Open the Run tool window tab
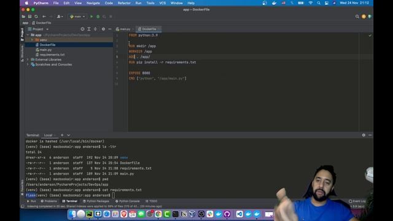This screenshot has height=221, width=393. [x=31, y=201]
